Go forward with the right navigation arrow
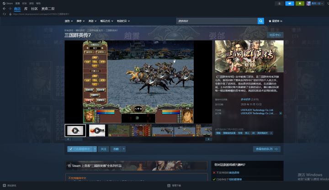Viewport: 329px width, 190px height. pos(10,9)
